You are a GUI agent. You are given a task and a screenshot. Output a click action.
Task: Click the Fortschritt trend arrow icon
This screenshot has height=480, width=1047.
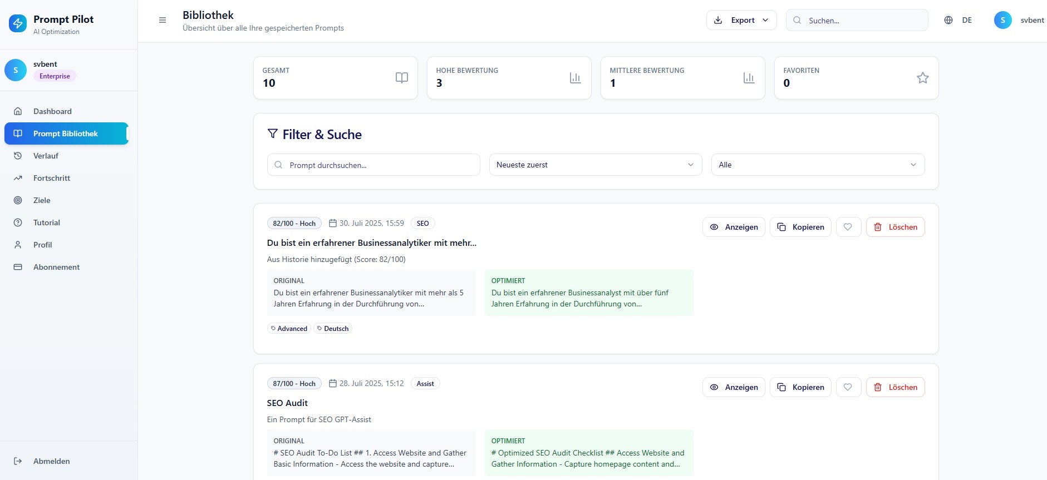coord(18,178)
